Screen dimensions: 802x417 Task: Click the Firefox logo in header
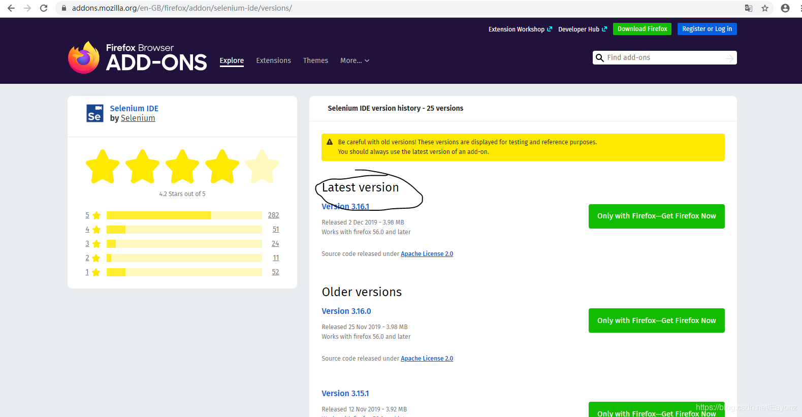[84, 57]
